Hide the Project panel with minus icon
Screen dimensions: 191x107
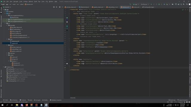click(62, 7)
